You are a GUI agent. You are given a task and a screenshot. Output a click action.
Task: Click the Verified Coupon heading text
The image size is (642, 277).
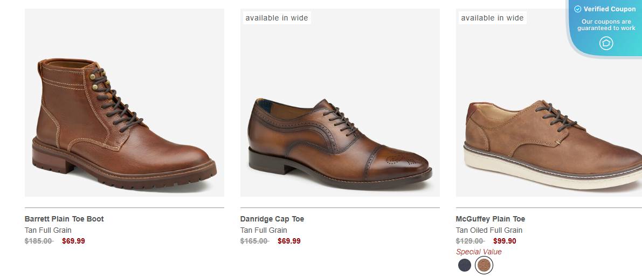[x=610, y=9]
